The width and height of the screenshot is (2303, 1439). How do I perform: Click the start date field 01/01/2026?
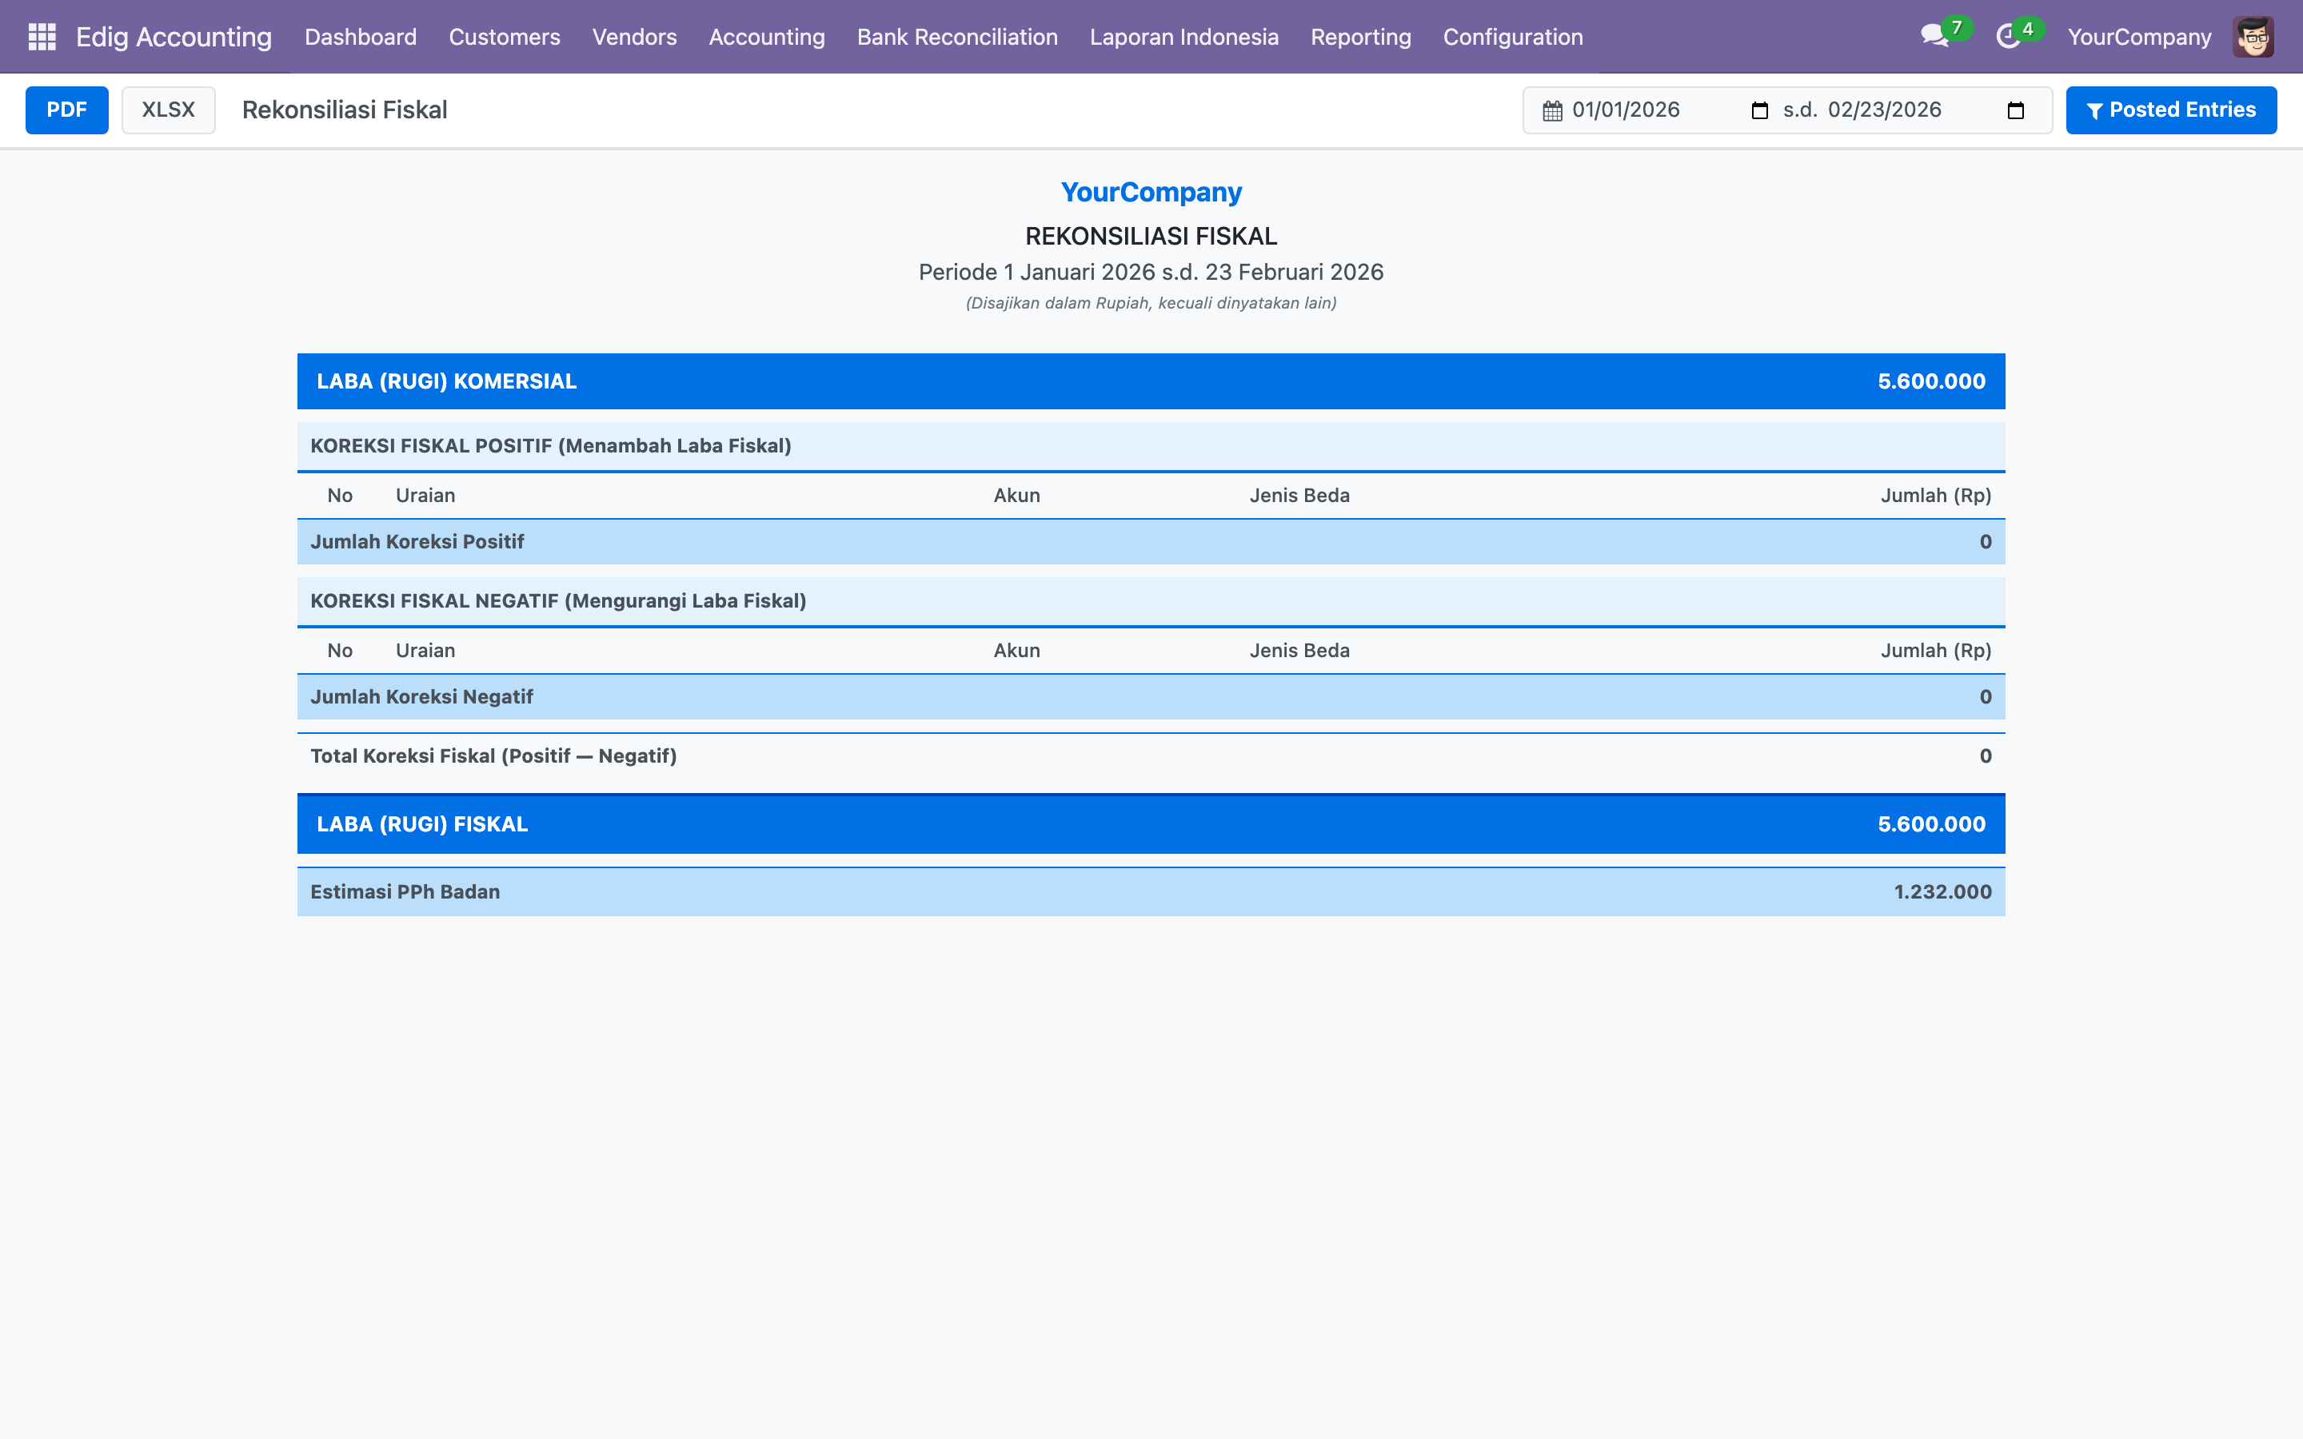pos(1626,110)
